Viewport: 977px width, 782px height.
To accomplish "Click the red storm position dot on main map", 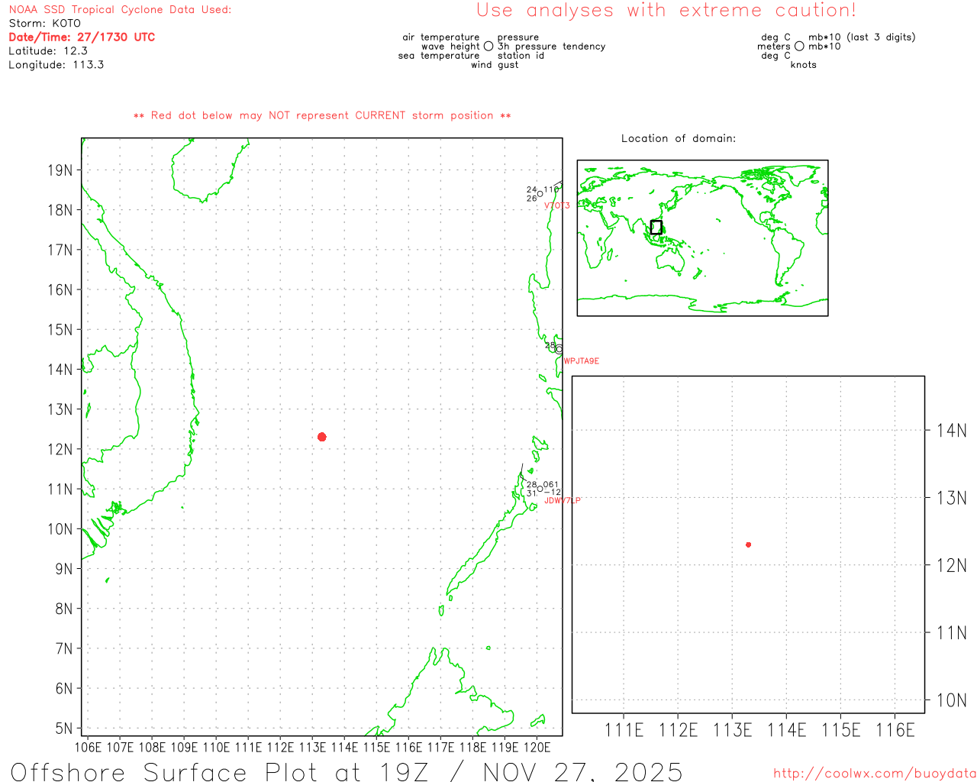I will point(322,437).
